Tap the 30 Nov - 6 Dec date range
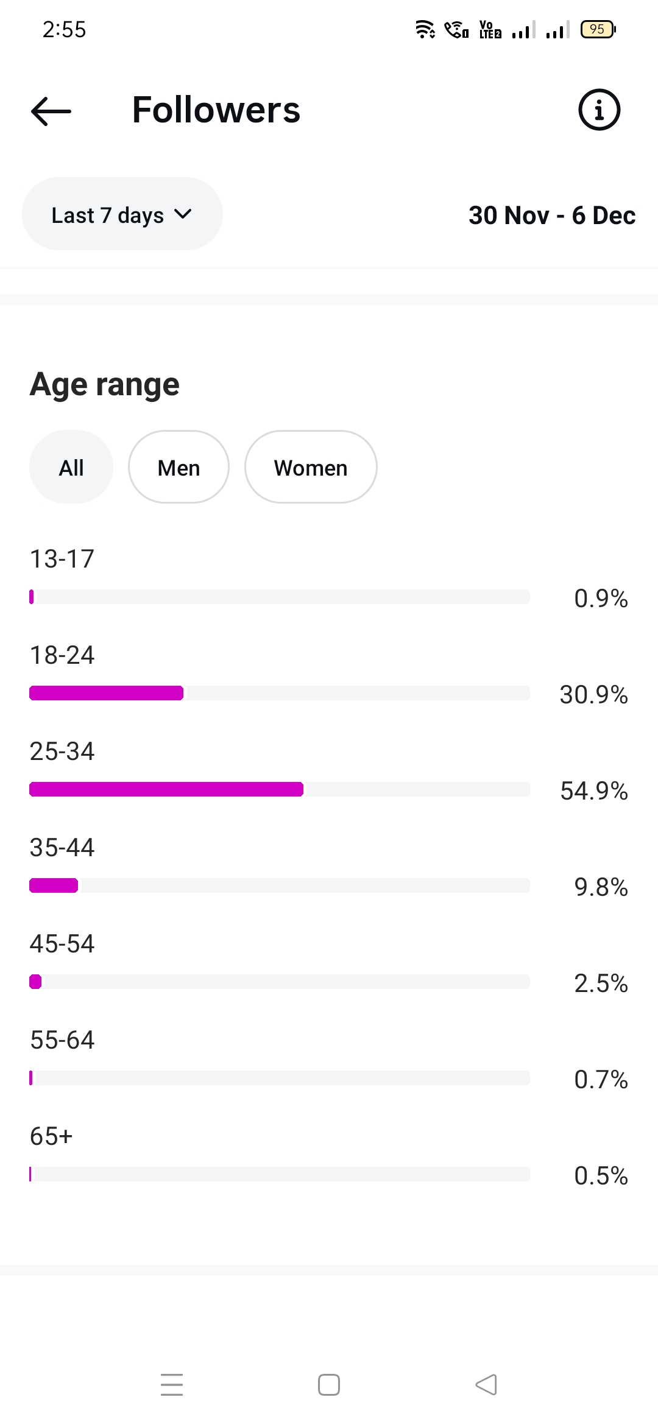Image resolution: width=658 pixels, height=1425 pixels. [551, 215]
